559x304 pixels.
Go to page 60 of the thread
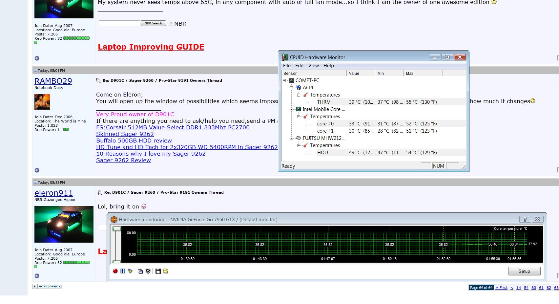point(534,288)
